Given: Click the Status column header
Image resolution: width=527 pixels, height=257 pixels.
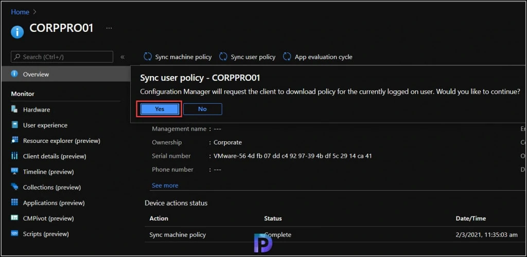Looking at the screenshot, I should click(273, 218).
